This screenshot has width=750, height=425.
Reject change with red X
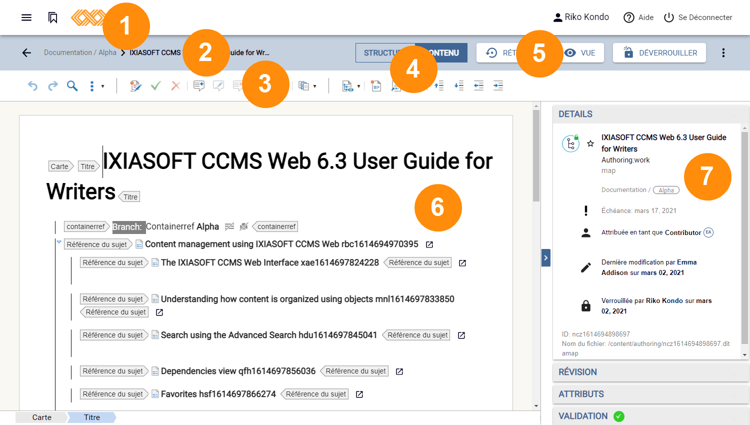pyautogui.click(x=175, y=86)
